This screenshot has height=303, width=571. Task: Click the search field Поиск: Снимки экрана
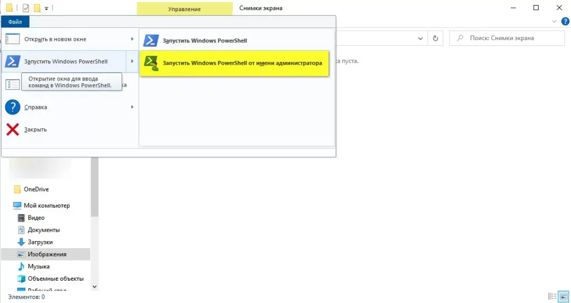tap(506, 38)
